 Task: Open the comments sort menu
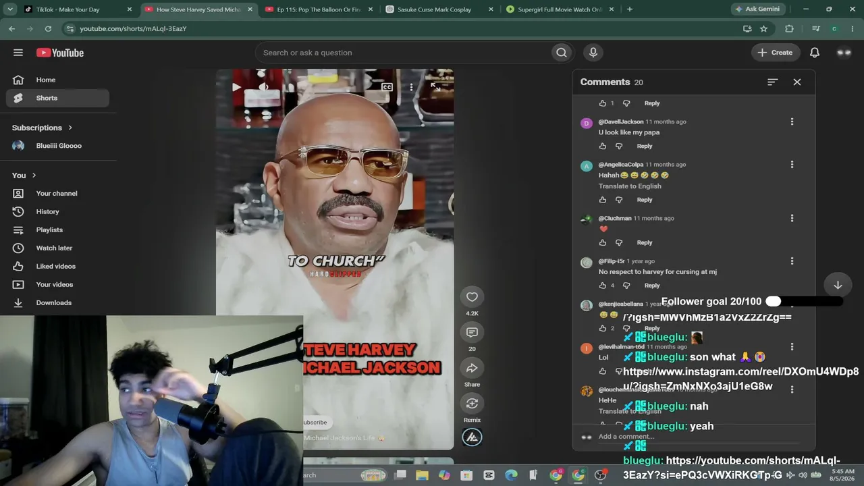(773, 82)
